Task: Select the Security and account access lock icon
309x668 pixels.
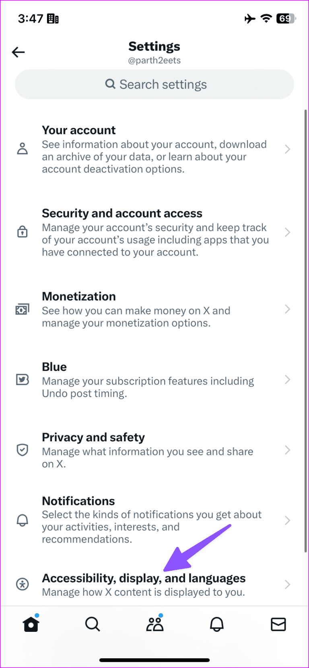Action: coord(23,232)
